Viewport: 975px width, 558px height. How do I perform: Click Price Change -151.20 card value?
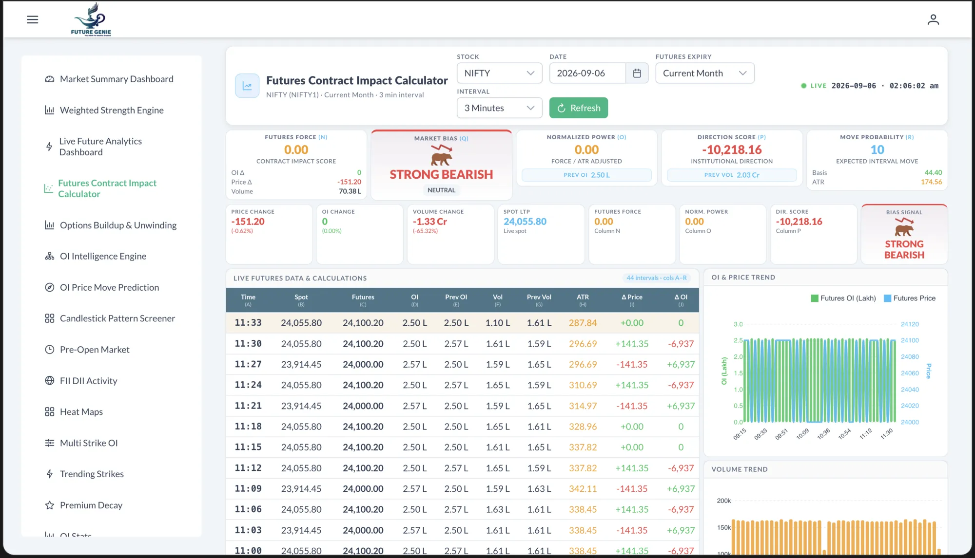point(248,222)
